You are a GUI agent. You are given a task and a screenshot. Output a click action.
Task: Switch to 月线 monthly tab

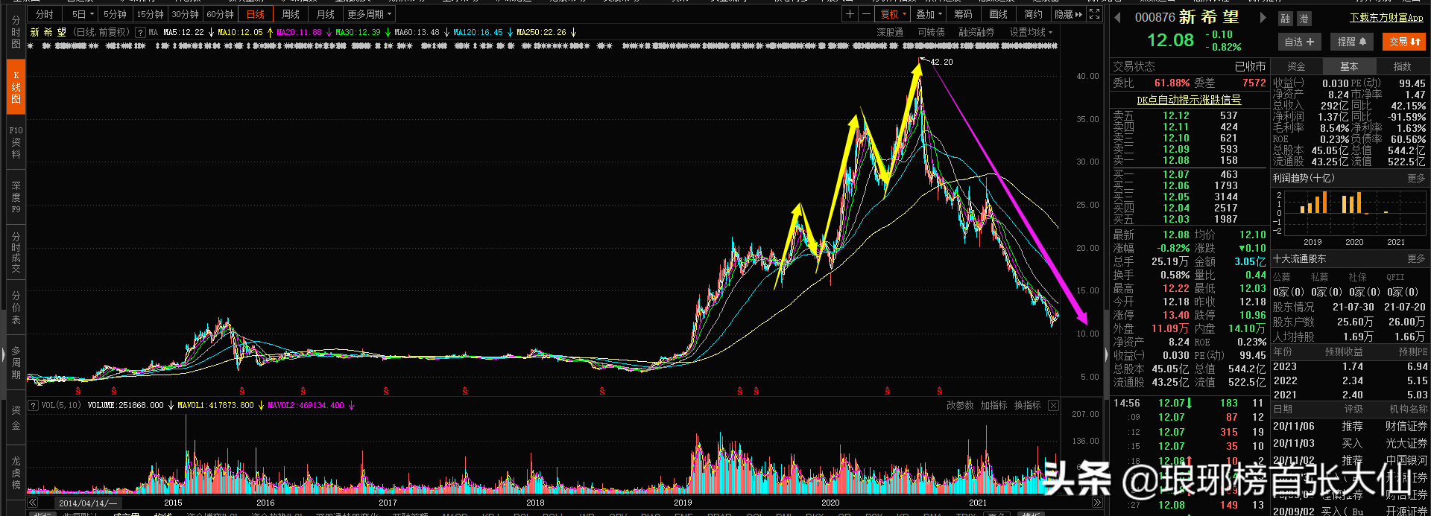(x=326, y=14)
